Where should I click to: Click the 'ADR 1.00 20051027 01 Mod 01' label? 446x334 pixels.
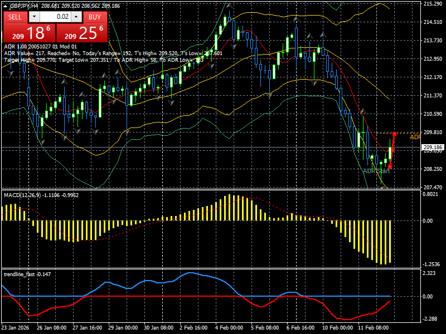pos(40,47)
